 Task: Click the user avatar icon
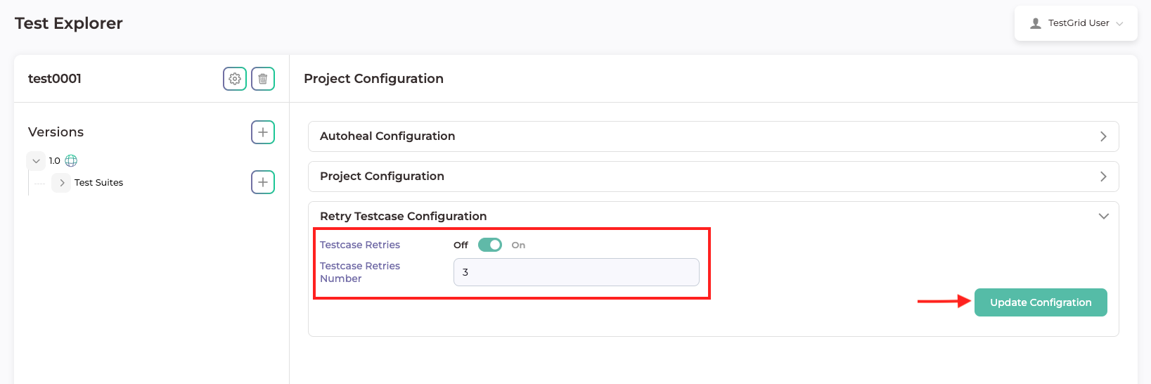(1036, 23)
